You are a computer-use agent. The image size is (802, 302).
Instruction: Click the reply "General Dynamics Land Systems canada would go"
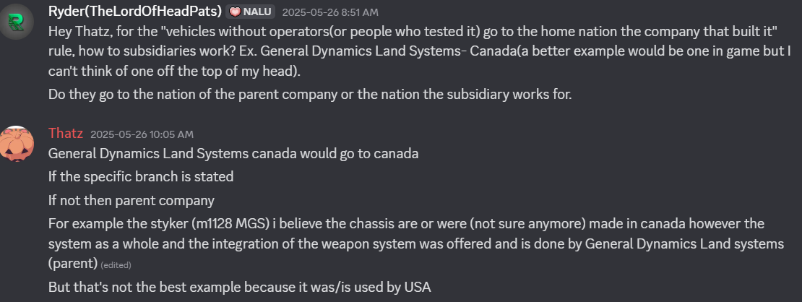(233, 154)
